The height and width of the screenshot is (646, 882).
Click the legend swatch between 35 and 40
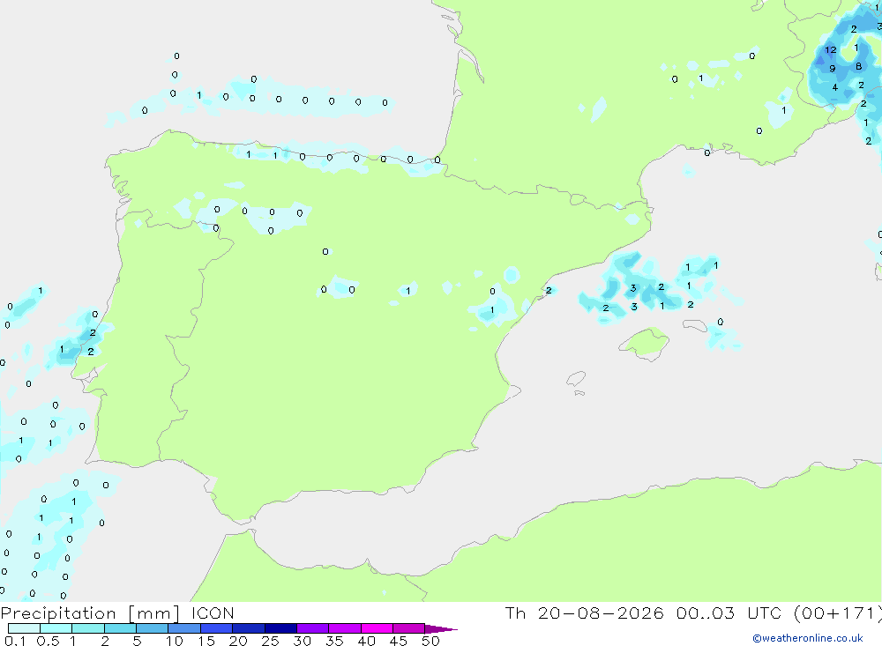[x=344, y=628]
